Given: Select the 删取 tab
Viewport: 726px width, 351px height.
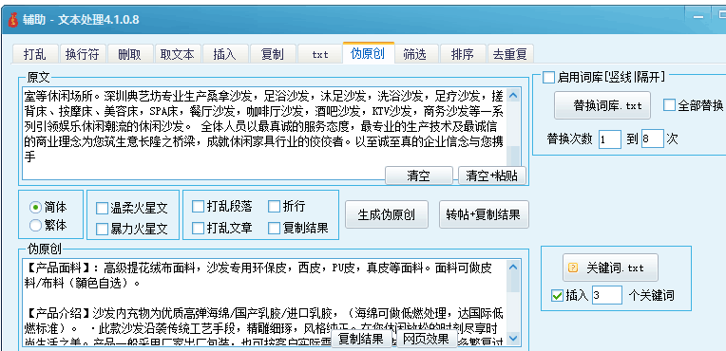Looking at the screenshot, I should coord(130,54).
